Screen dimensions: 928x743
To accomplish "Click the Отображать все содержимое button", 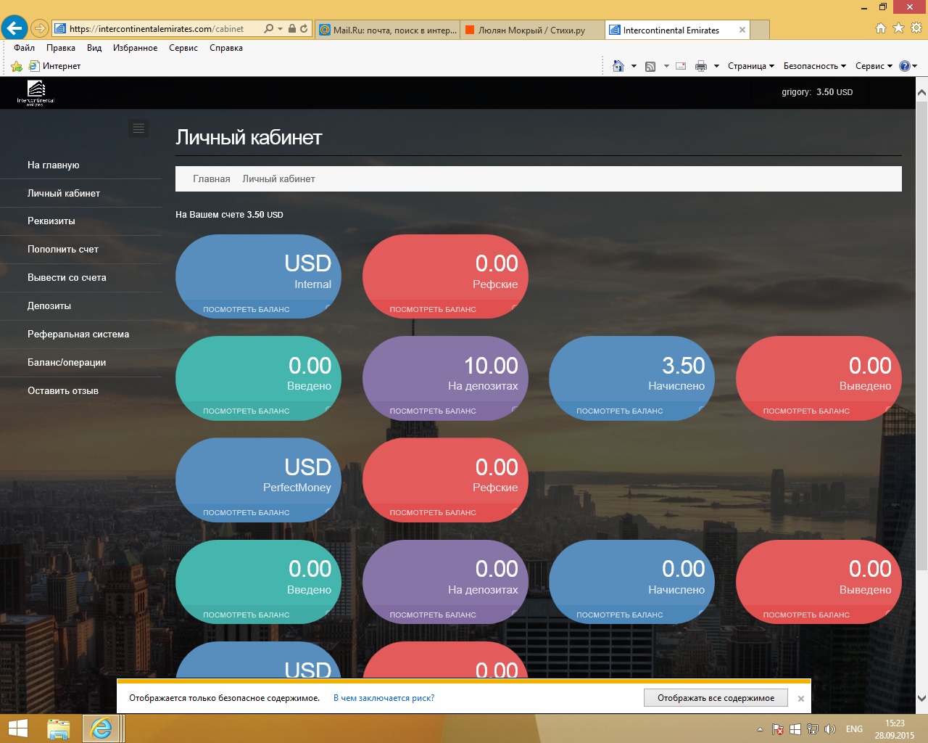I will pos(716,698).
